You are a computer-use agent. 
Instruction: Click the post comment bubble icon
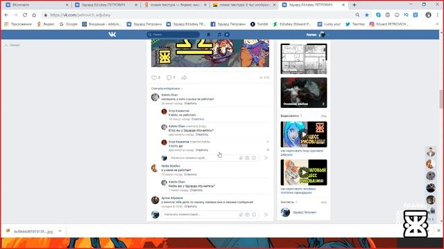tap(169, 77)
